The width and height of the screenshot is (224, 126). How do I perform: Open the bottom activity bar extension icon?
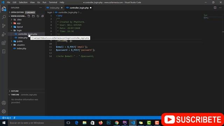(x=4, y=51)
